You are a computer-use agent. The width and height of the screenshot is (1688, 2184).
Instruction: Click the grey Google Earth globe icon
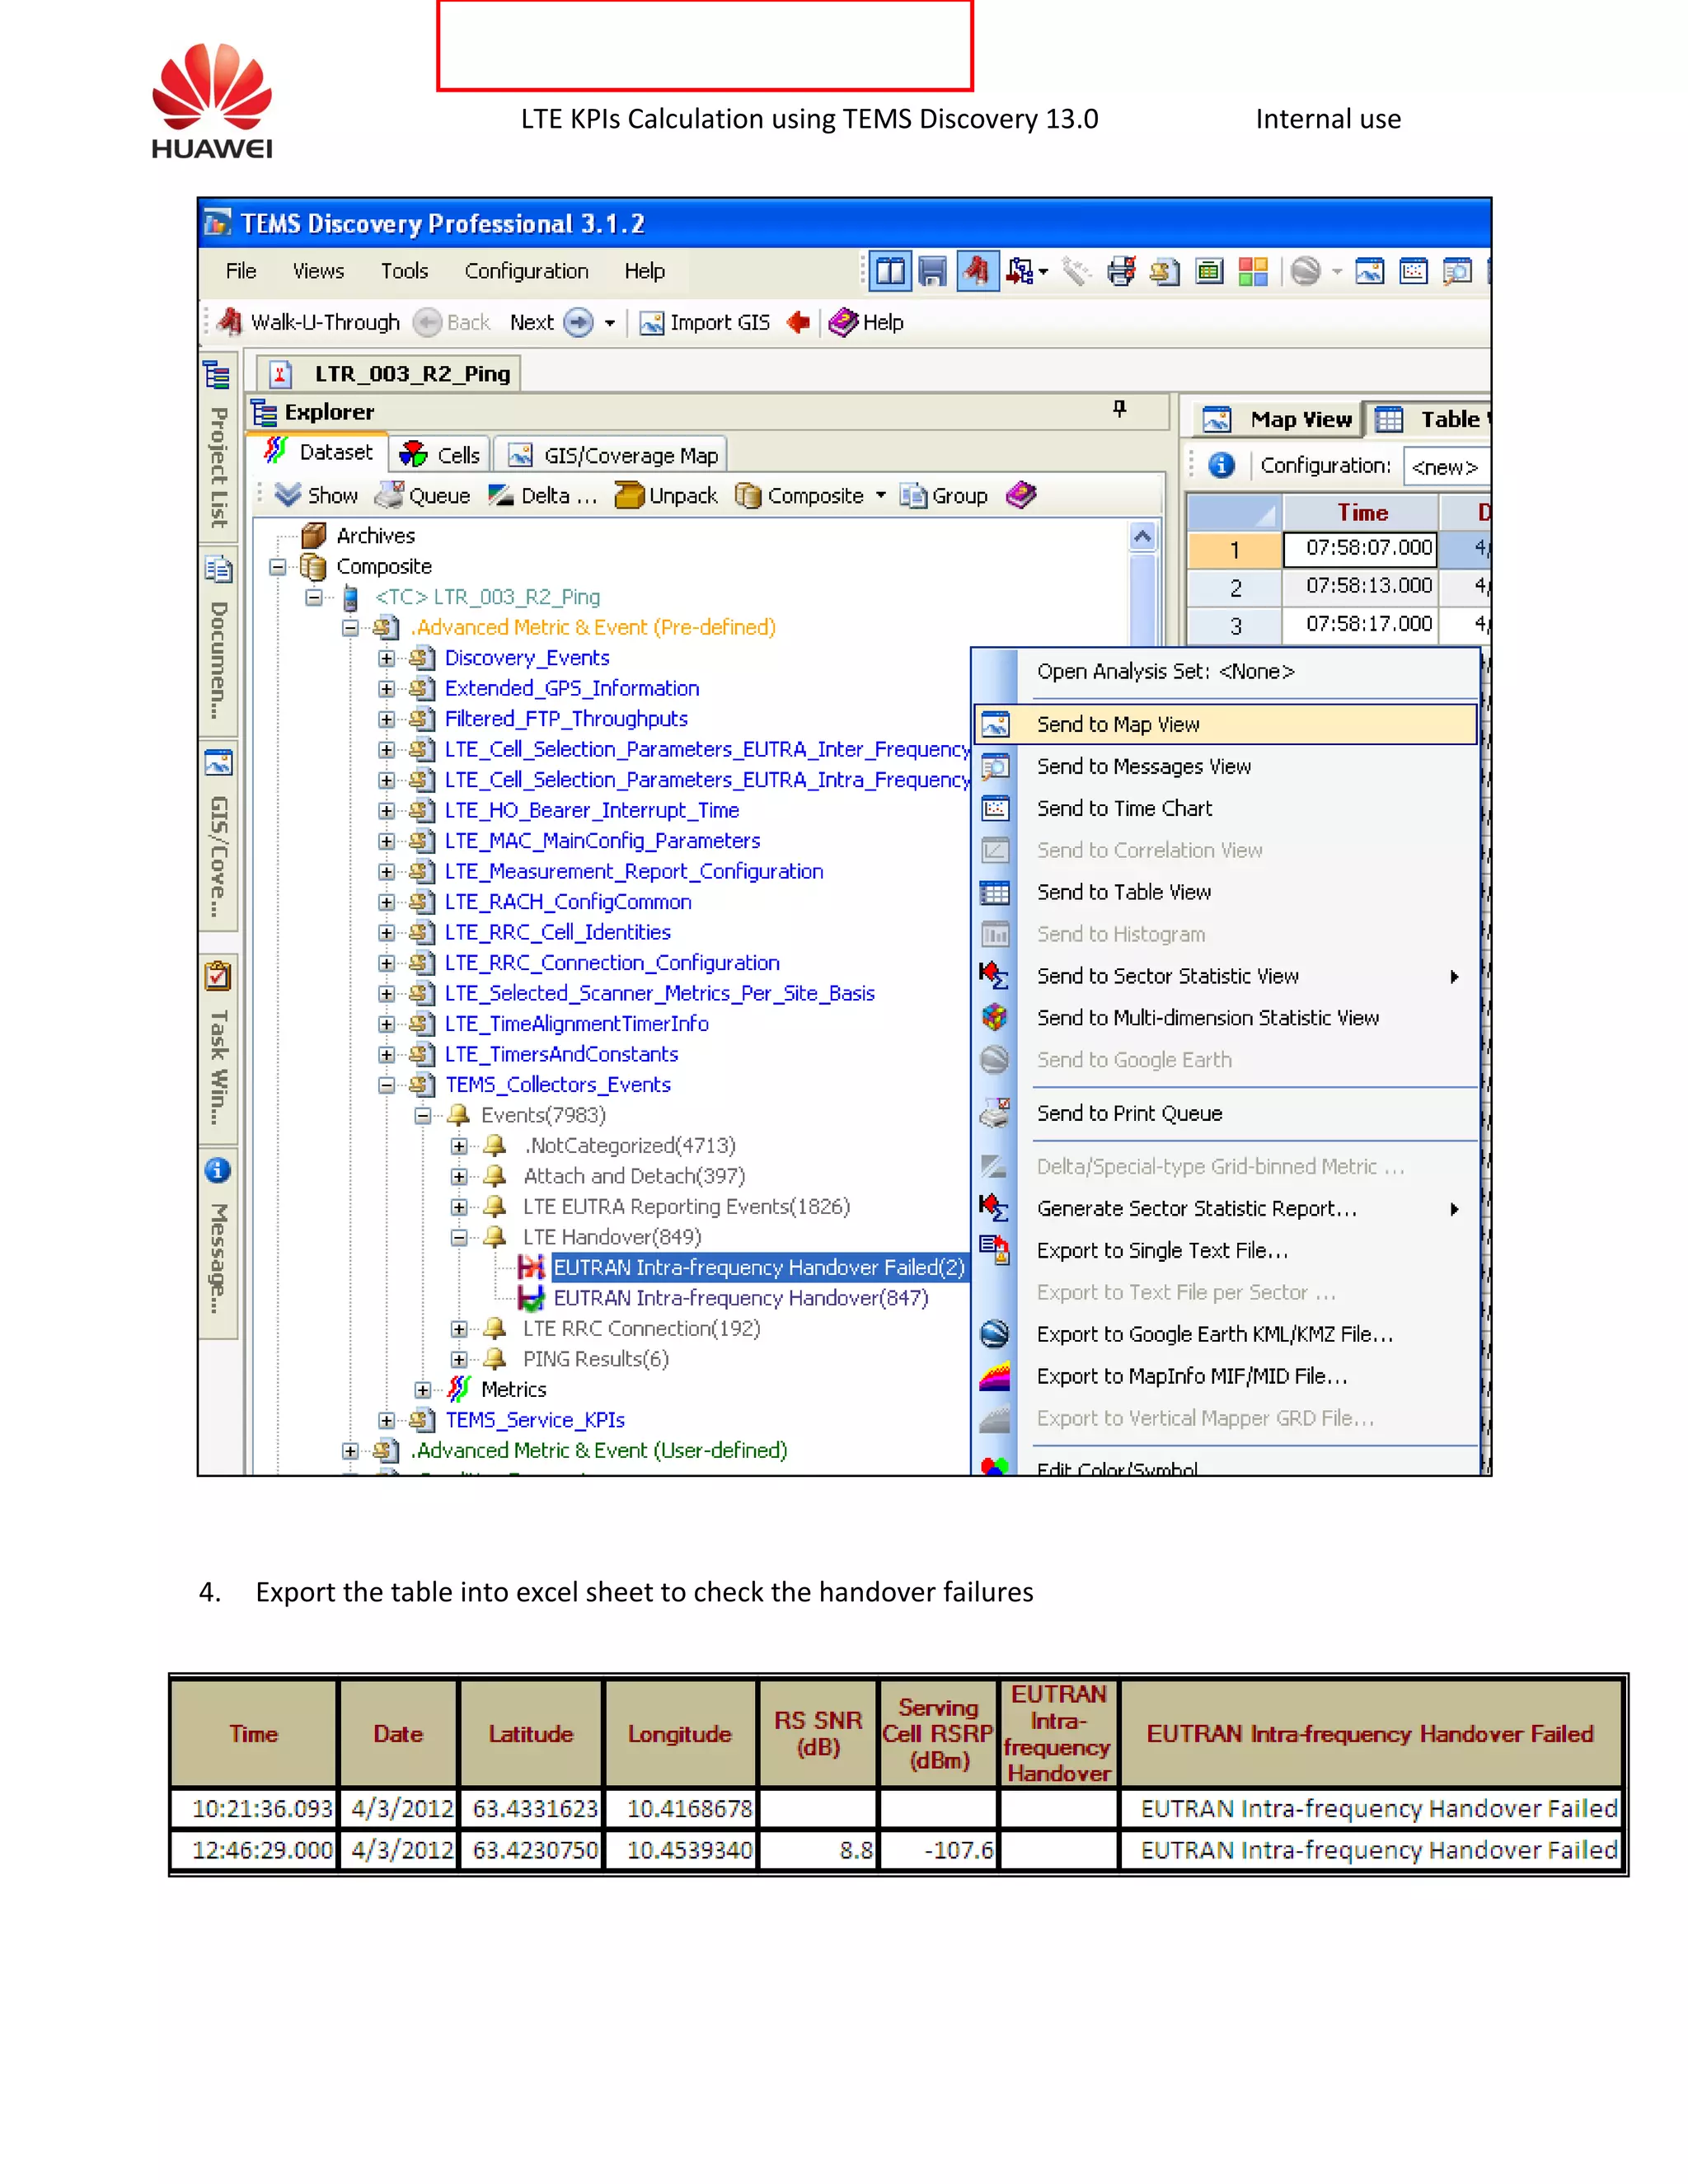click(1305, 271)
